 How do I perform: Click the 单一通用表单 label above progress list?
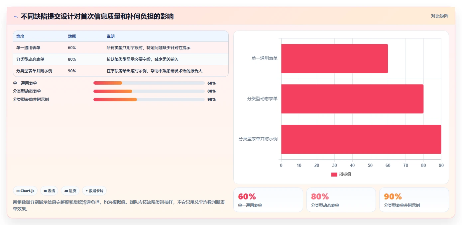[25, 83]
